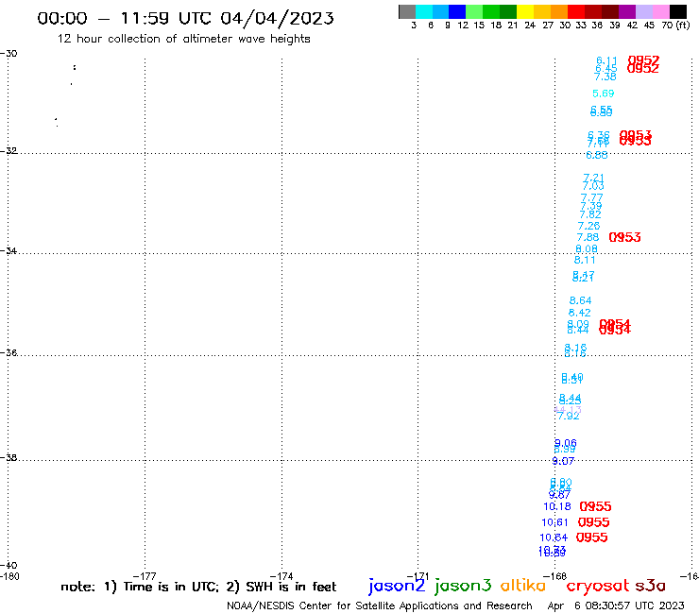Click the purple swatch in the color scale

pos(627,11)
